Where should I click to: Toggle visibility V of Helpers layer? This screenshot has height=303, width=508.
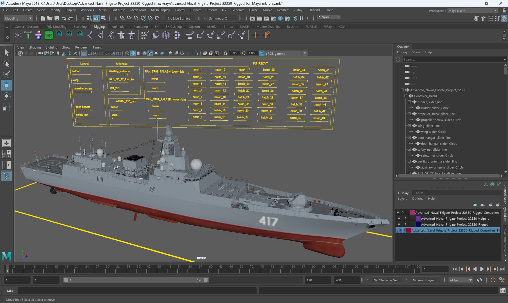(x=399, y=219)
